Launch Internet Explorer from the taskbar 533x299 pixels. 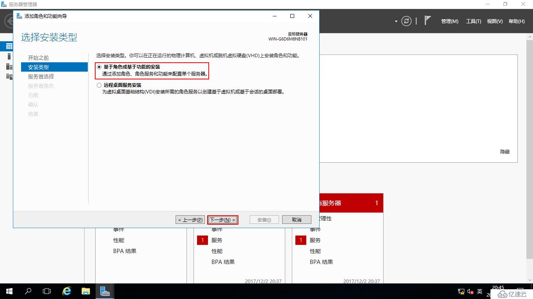click(67, 291)
